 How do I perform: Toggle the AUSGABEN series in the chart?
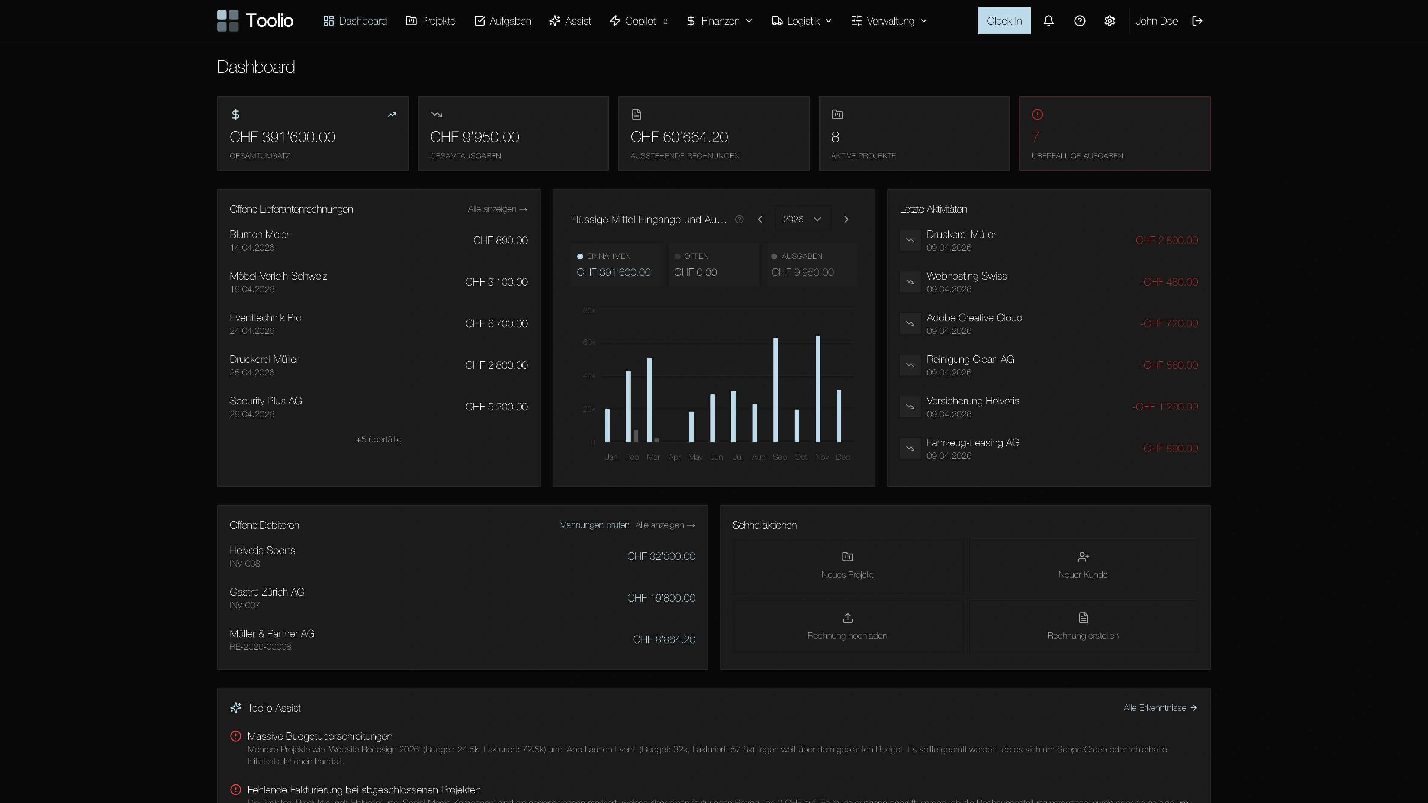pyautogui.click(x=810, y=264)
